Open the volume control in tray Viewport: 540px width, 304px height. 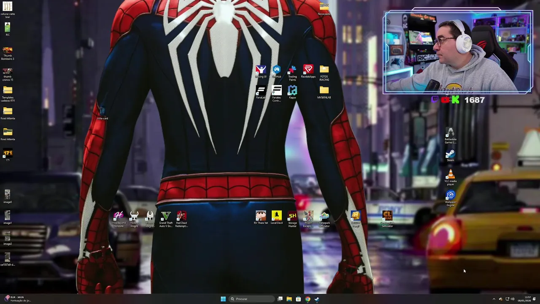tap(513, 299)
